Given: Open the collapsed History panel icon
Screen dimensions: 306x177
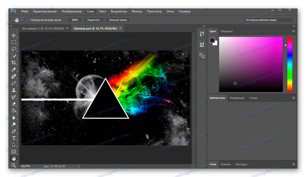Looking at the screenshot, I should click(x=202, y=34).
